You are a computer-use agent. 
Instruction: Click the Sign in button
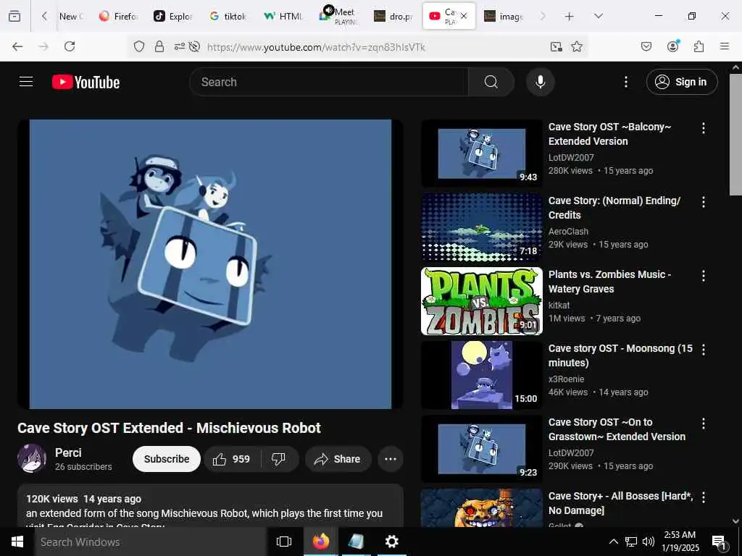682,82
